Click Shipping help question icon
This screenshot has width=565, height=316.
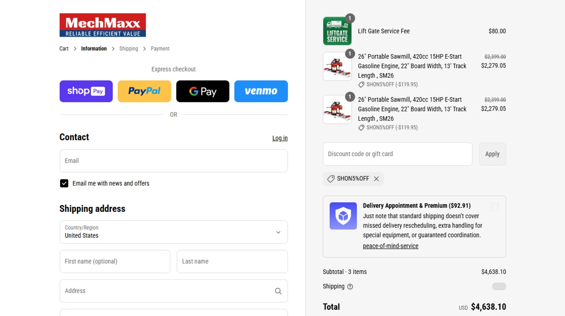[350, 287]
